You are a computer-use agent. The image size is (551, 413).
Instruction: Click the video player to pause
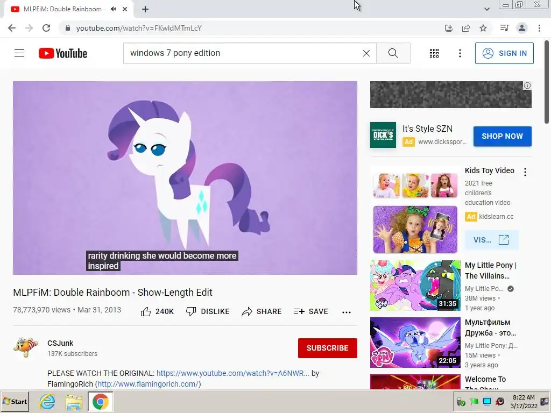coord(185,178)
